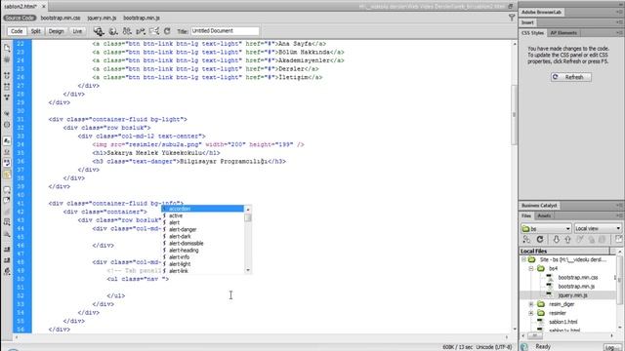Image resolution: width=625 pixels, height=351 pixels.
Task: Click Expand to show local and remote sites icon
Action: click(618, 239)
